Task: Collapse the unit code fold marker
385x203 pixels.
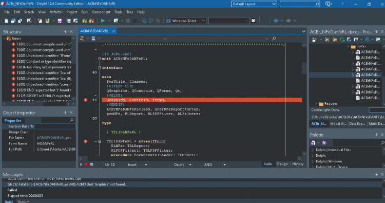Action: click(x=100, y=59)
